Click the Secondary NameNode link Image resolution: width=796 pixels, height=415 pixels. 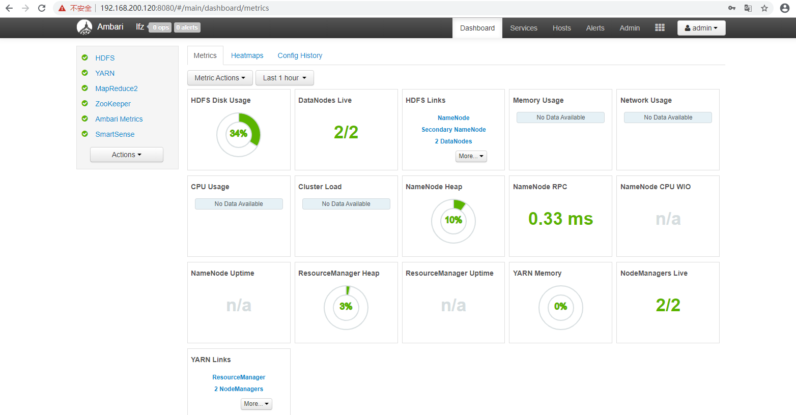pos(453,130)
